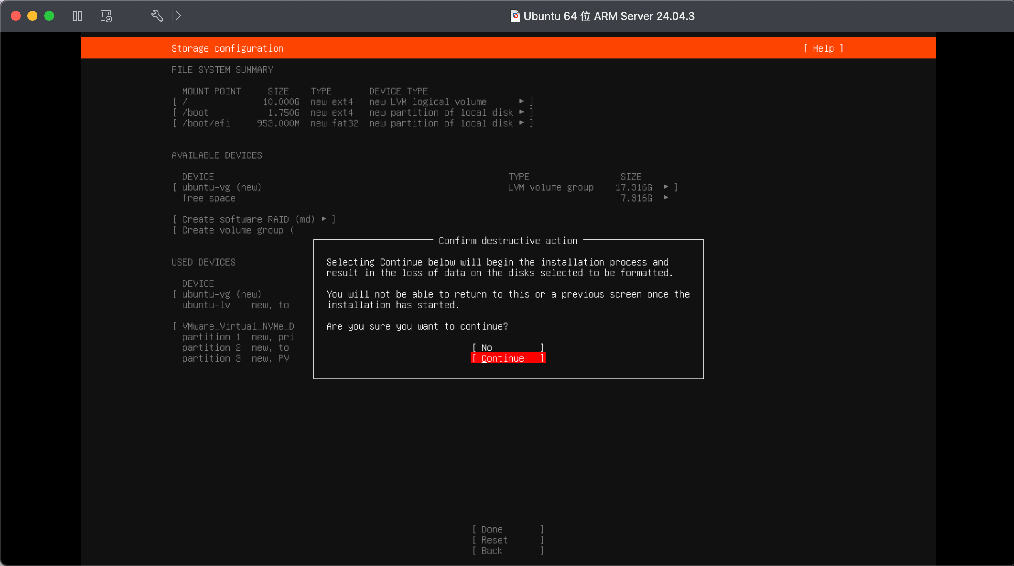
Task: Click the yellow minimize window button
Action: point(32,16)
